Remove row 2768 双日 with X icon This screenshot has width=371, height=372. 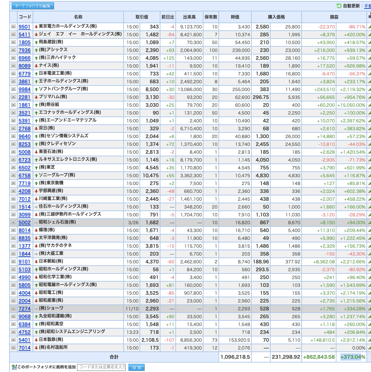point(13,128)
